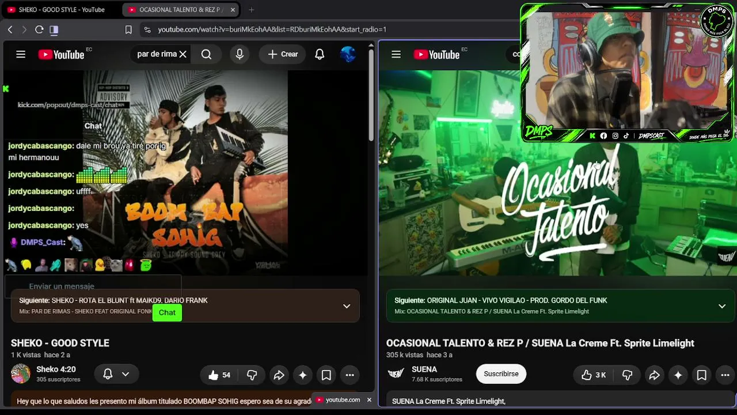This screenshot has width=737, height=415.
Task: Bookmark this page from the toolbar
Action: pyautogui.click(x=128, y=29)
